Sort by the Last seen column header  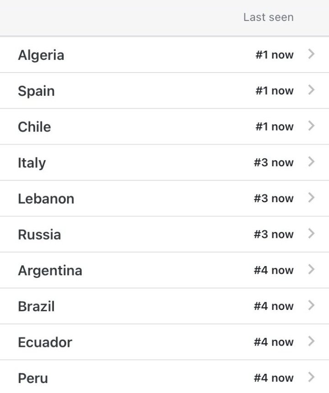pos(268,17)
